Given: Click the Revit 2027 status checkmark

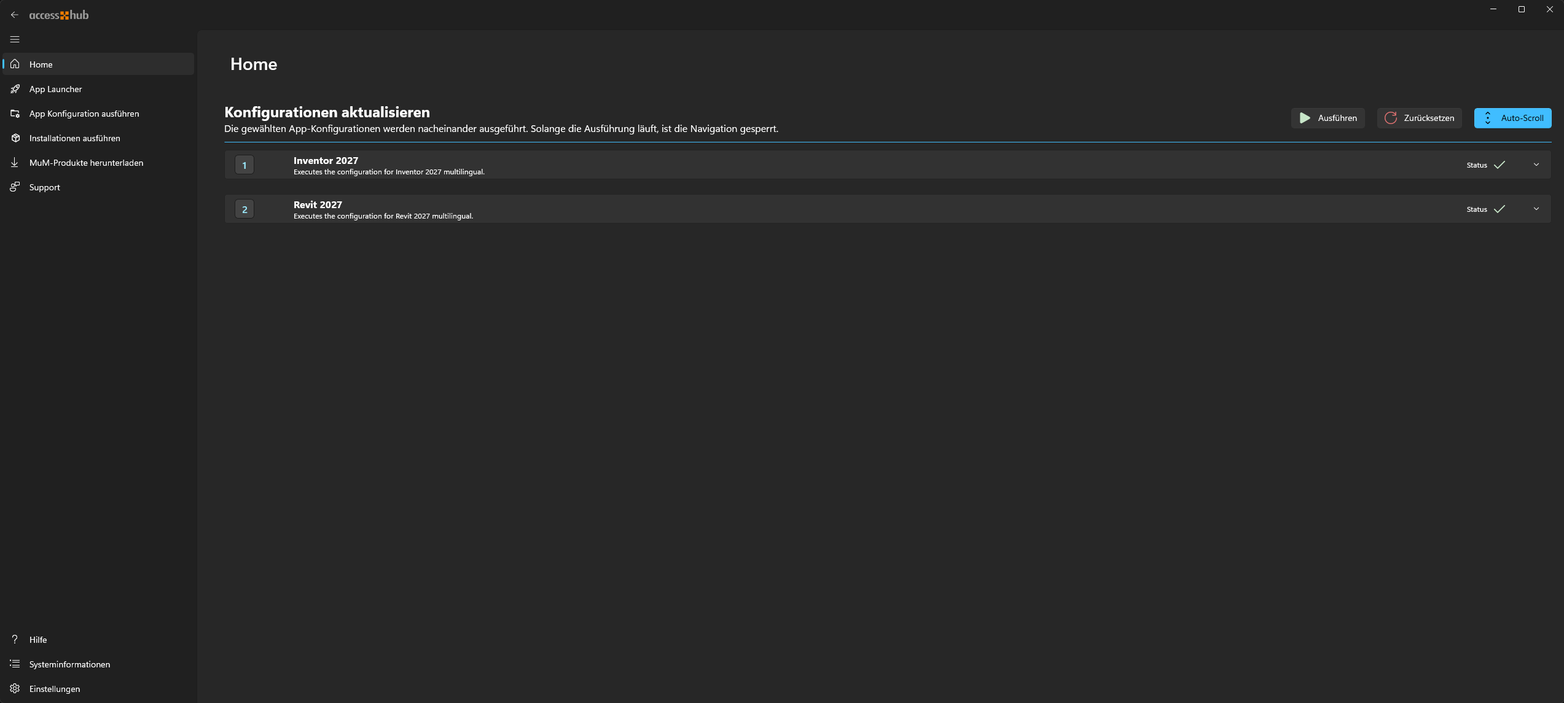Looking at the screenshot, I should [x=1499, y=209].
